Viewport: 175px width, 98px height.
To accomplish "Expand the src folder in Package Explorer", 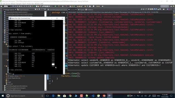I will tap(5, 80).
